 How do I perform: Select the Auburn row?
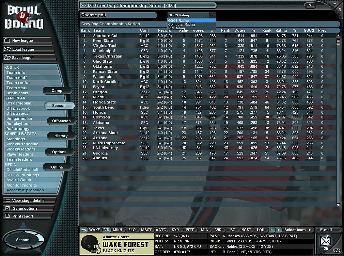(208, 158)
